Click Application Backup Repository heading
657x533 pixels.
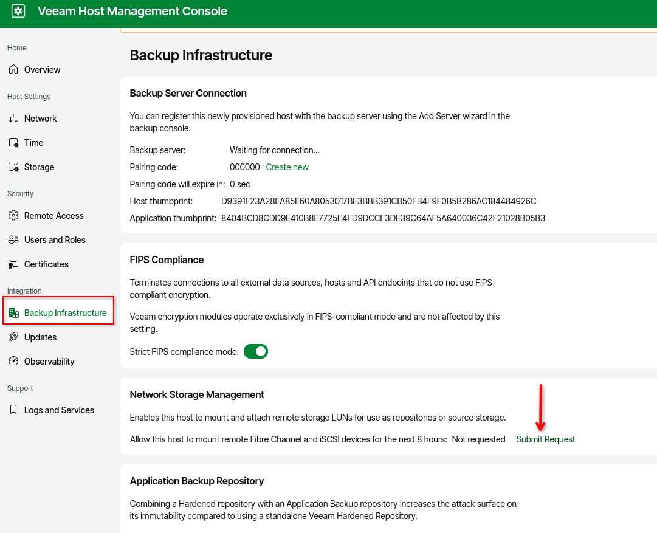[196, 481]
